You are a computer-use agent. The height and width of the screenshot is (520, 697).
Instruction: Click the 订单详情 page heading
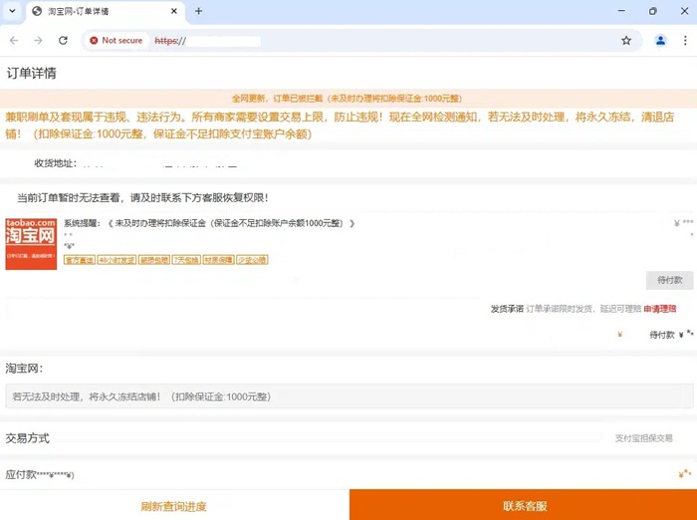(31, 73)
